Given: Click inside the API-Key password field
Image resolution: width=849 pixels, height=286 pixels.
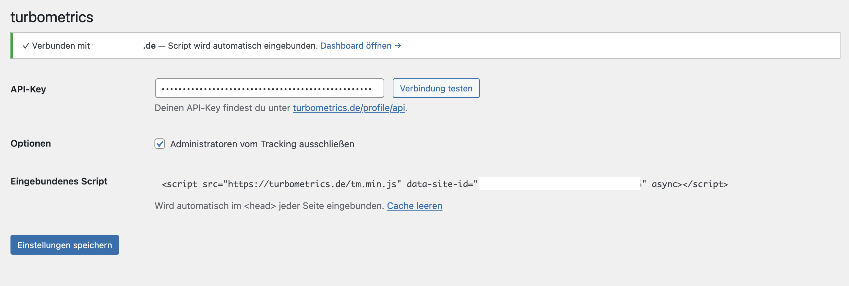Looking at the screenshot, I should click(x=269, y=88).
